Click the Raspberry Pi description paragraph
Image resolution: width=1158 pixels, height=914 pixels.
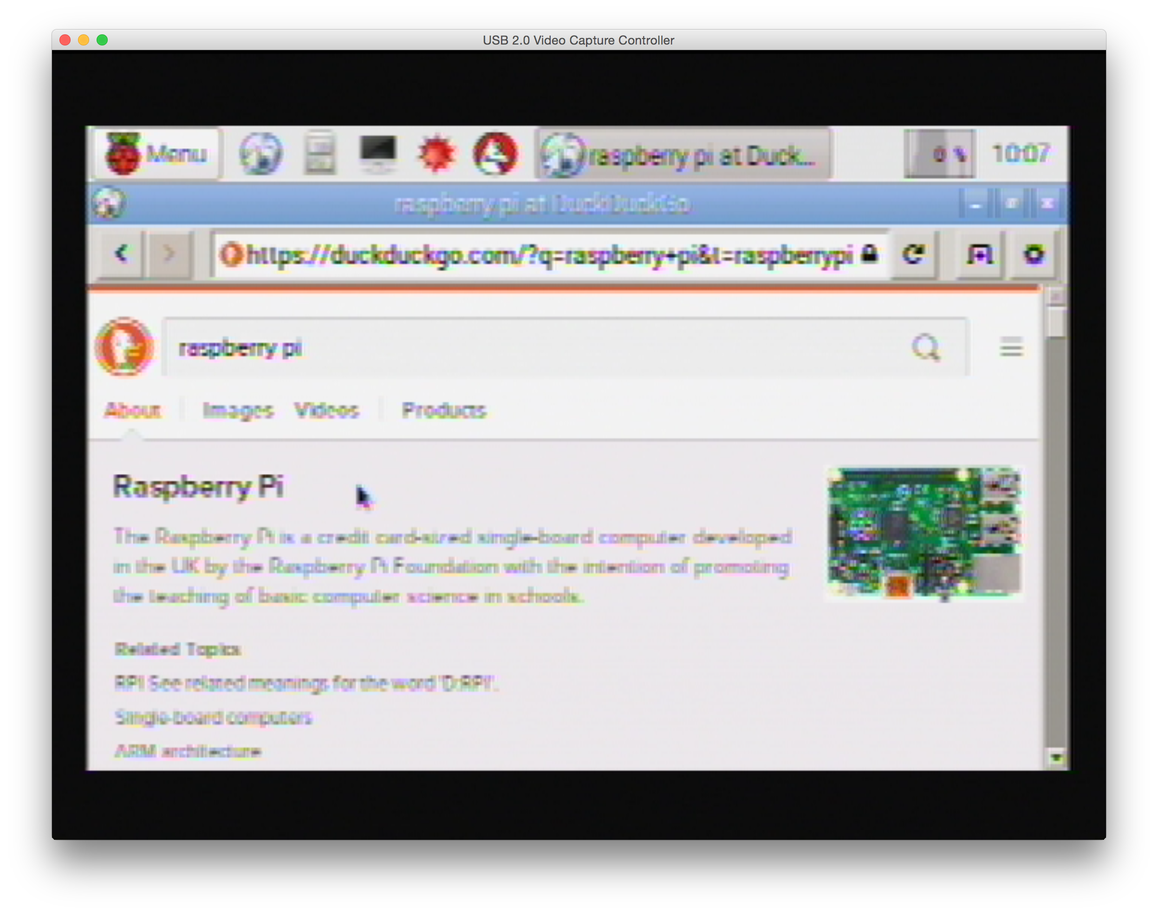[453, 566]
